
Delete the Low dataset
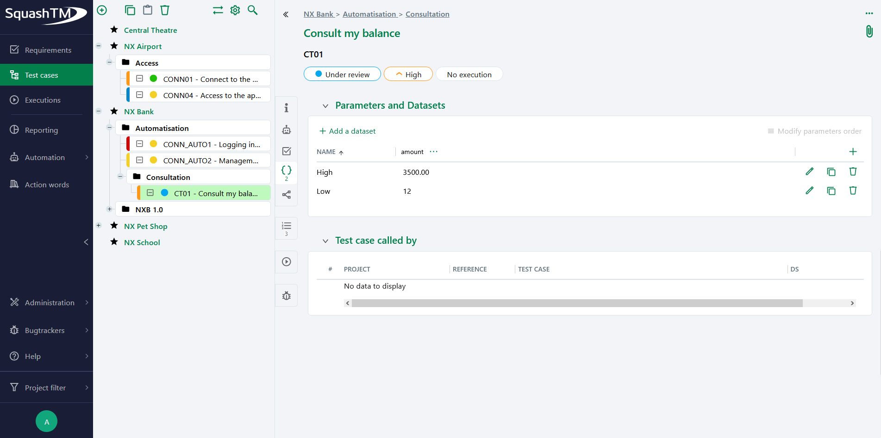853,191
